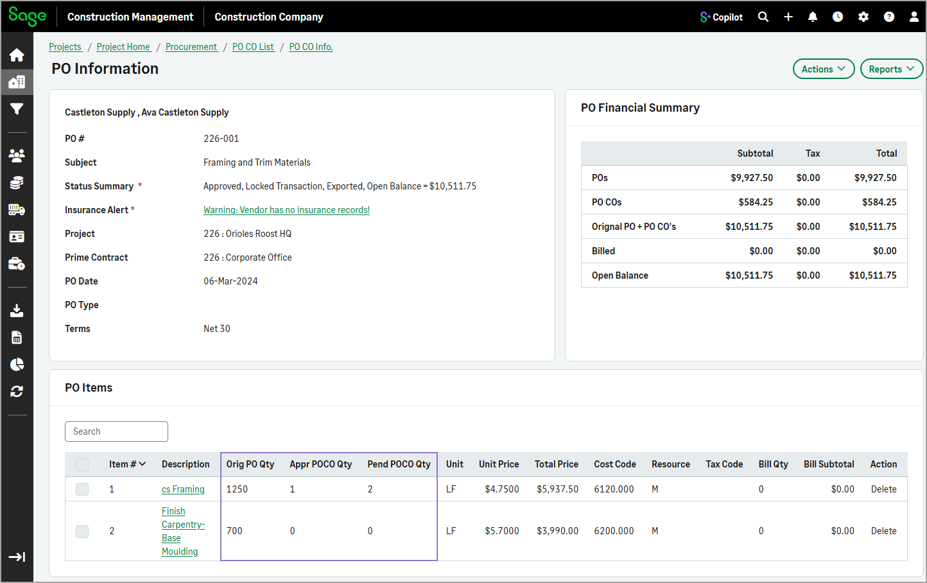Click the Bill Subtotal column header

[829, 464]
